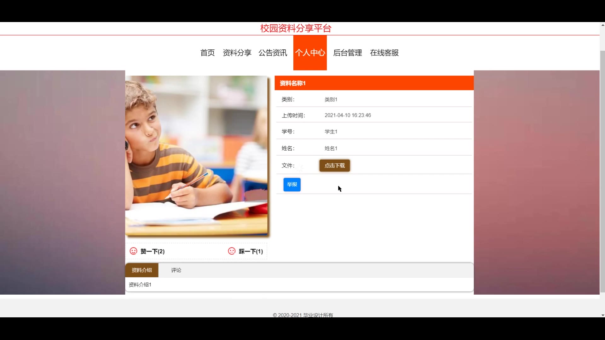Click the scrollbar down arrow
This screenshot has height=340, width=605.
tap(602, 315)
